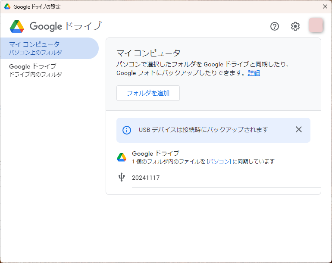Switch to Google ドライブ sidebar tab
The width and height of the screenshot is (332, 263).
(50, 70)
